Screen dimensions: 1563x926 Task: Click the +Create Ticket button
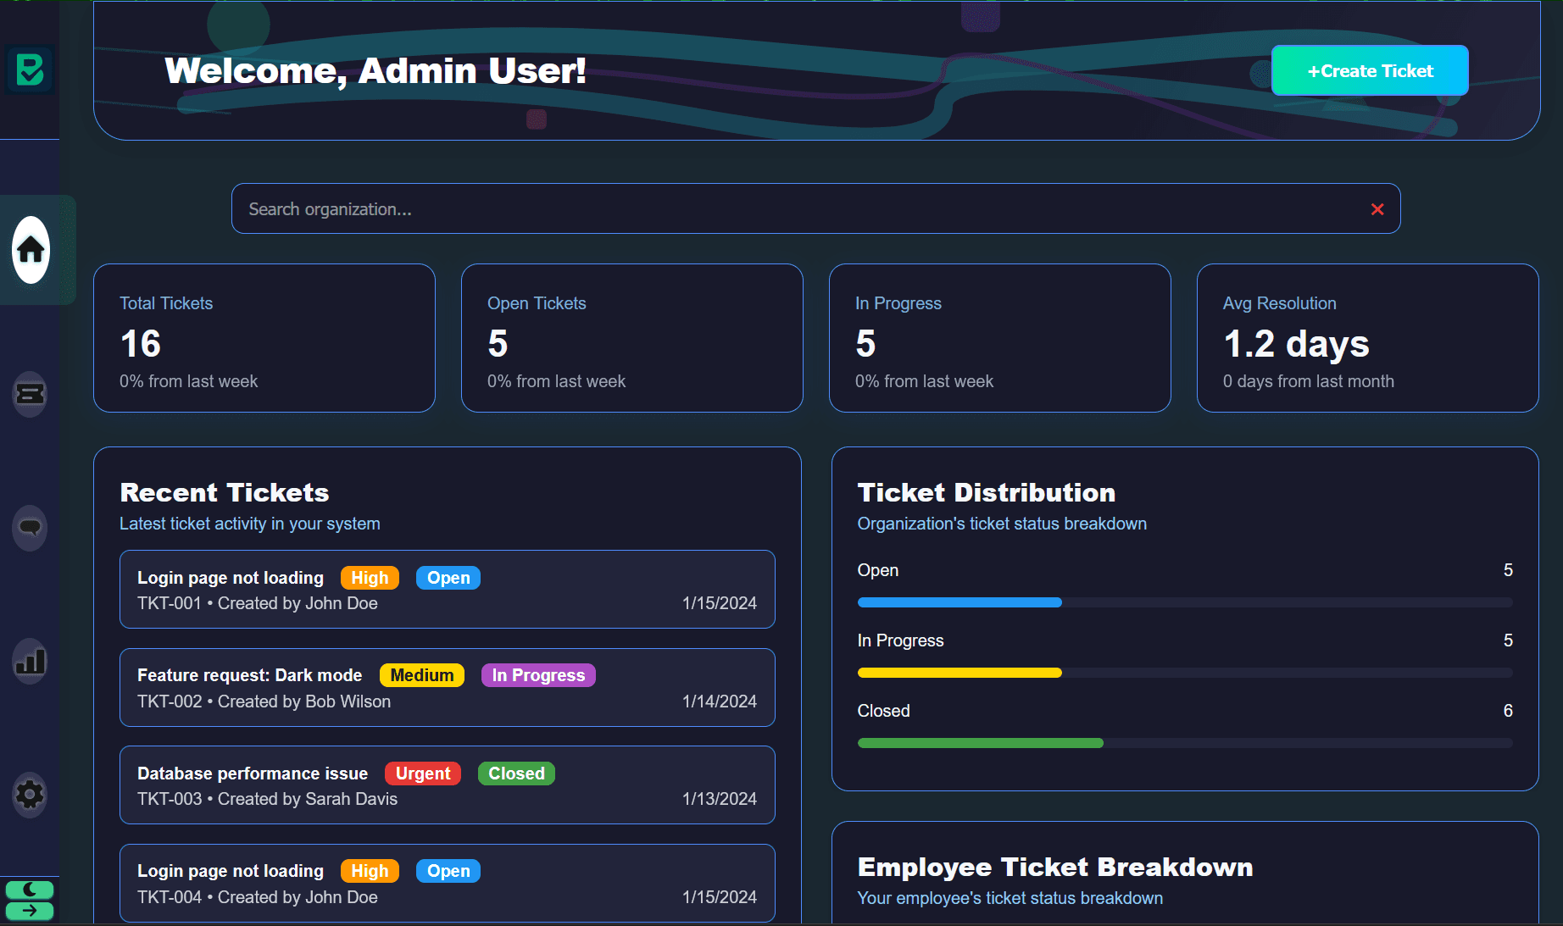click(1370, 70)
